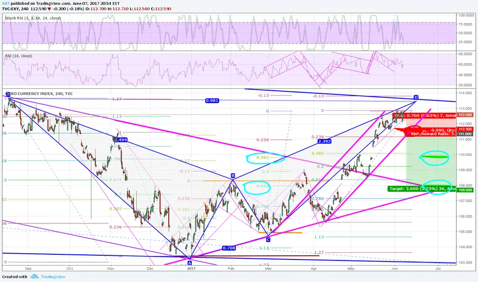Click the green 108.000 price tag

(x=465, y=190)
